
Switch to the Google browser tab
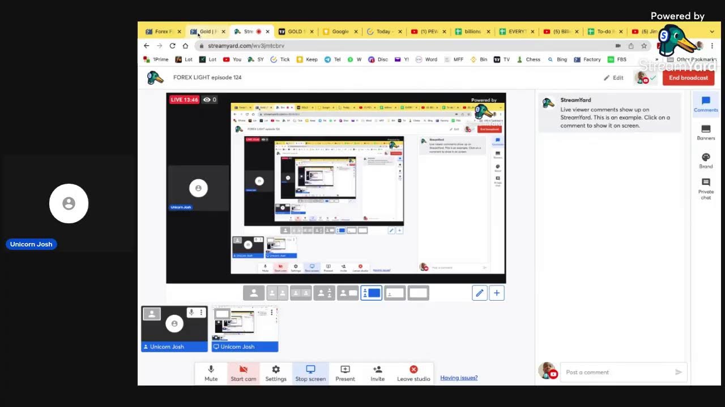pos(340,32)
